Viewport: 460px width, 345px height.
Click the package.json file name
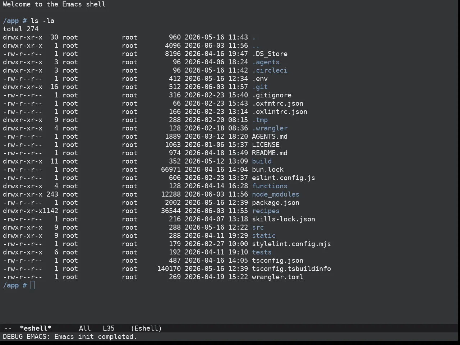pyautogui.click(x=276, y=203)
